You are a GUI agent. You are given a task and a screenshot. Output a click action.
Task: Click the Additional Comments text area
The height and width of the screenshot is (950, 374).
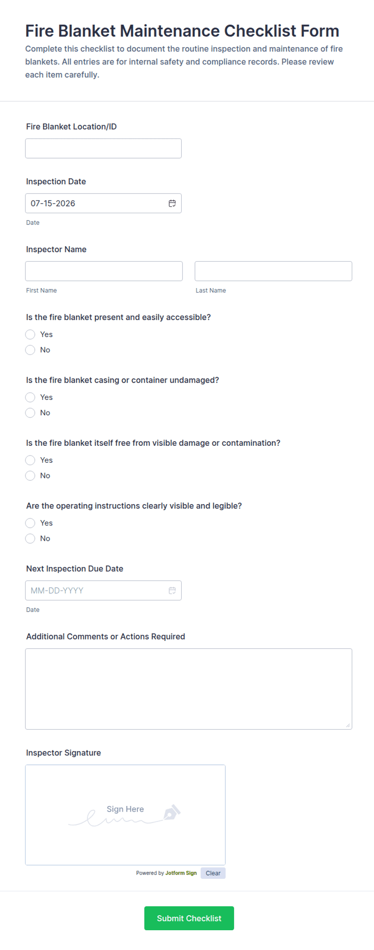189,689
